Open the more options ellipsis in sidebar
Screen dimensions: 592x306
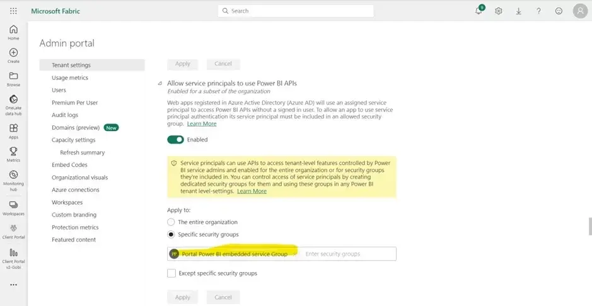coord(14,285)
